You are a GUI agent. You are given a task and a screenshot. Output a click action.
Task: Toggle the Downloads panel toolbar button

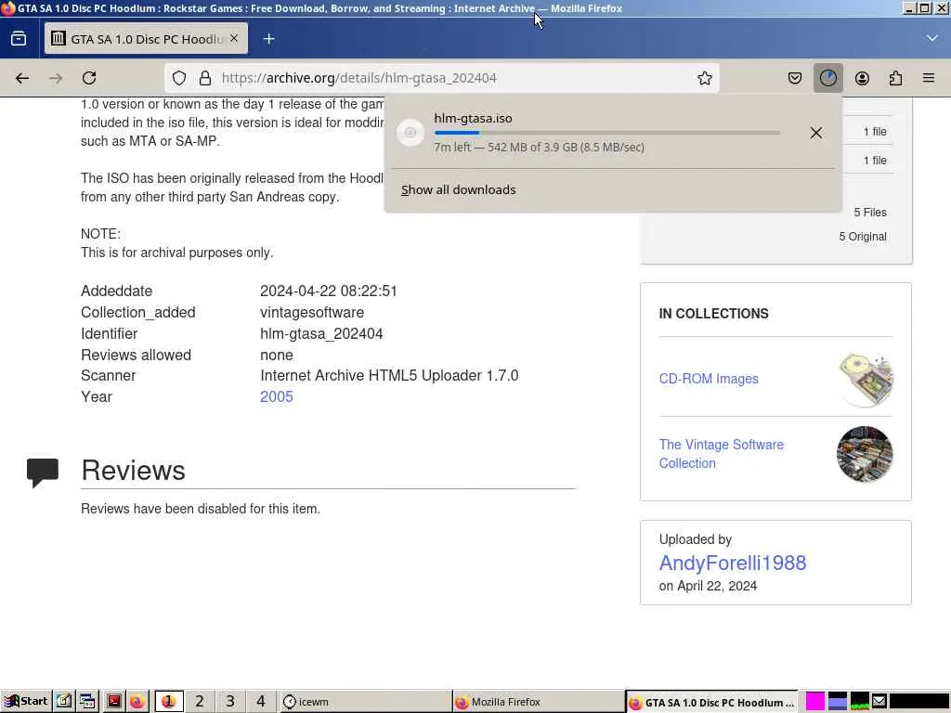tap(827, 78)
